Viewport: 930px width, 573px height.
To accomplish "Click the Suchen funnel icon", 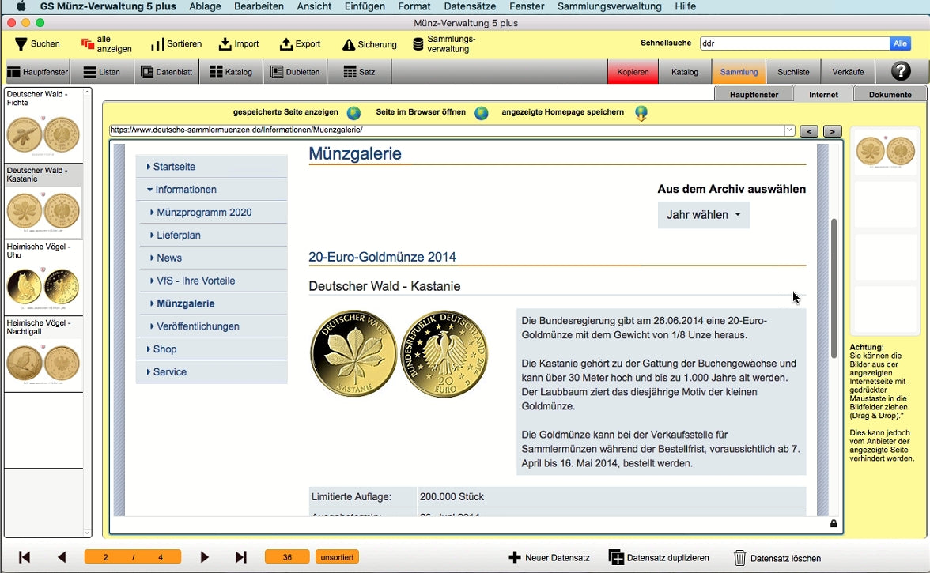I will (21, 44).
